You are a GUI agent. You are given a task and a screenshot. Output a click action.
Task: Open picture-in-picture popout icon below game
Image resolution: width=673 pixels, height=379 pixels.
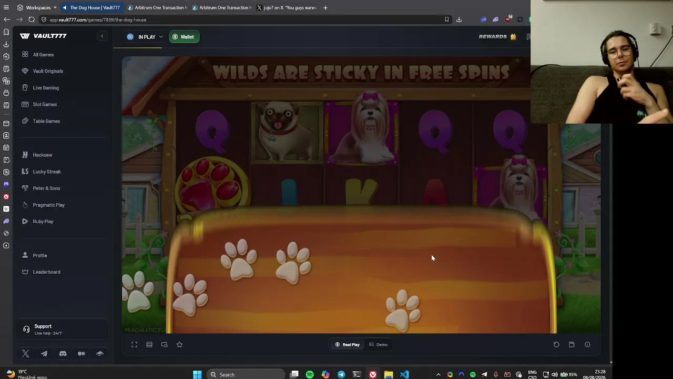click(165, 345)
